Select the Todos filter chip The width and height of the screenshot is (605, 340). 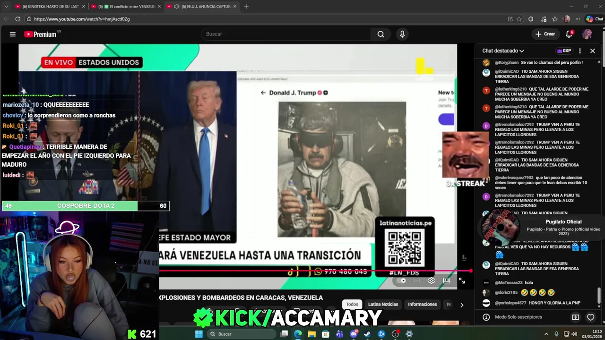click(x=352, y=305)
